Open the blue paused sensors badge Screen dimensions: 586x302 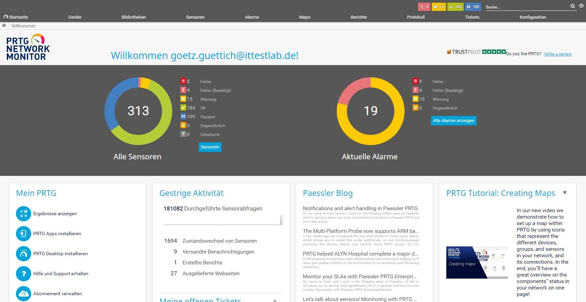[x=473, y=7]
